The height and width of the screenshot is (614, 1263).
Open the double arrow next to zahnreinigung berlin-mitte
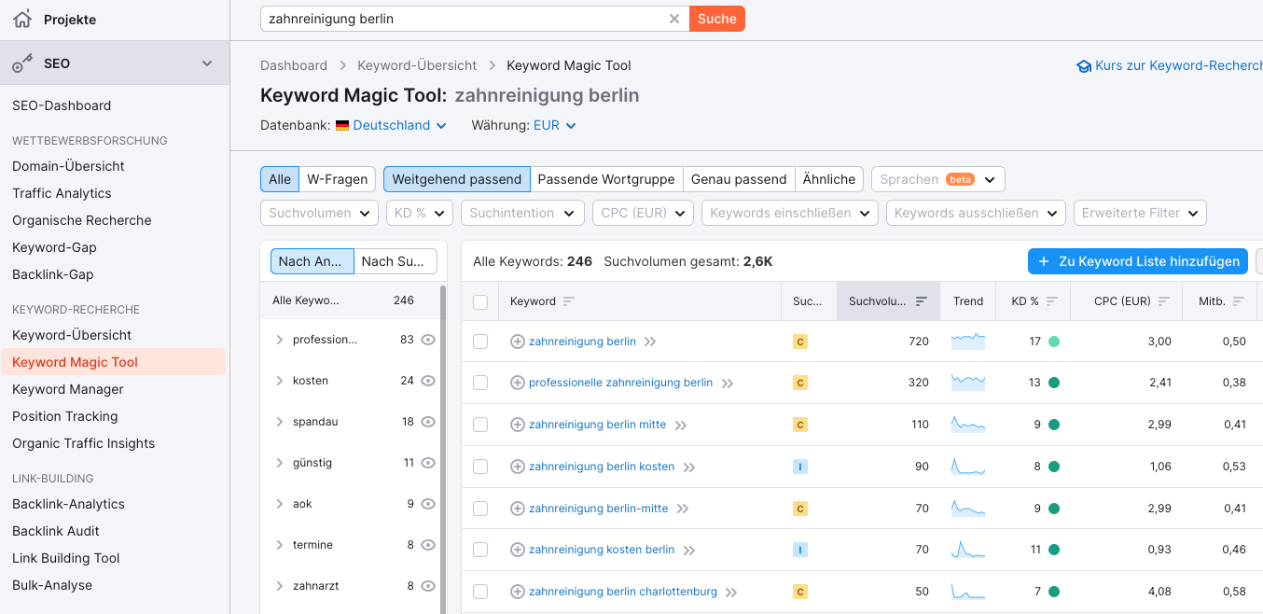[x=683, y=509]
